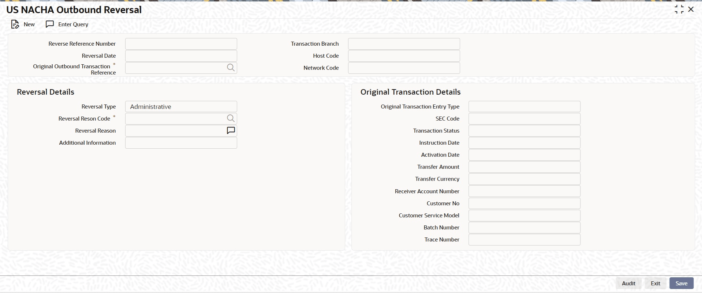Click the Activation Date label
Viewport: 702px width, 293px height.
[440, 155]
